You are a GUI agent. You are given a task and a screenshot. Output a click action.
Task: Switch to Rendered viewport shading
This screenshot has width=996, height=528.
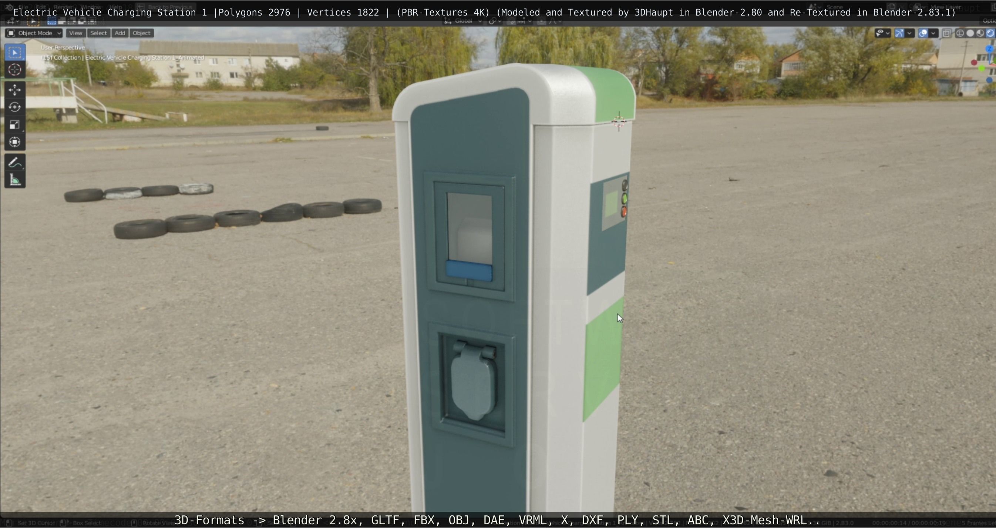pyautogui.click(x=990, y=33)
